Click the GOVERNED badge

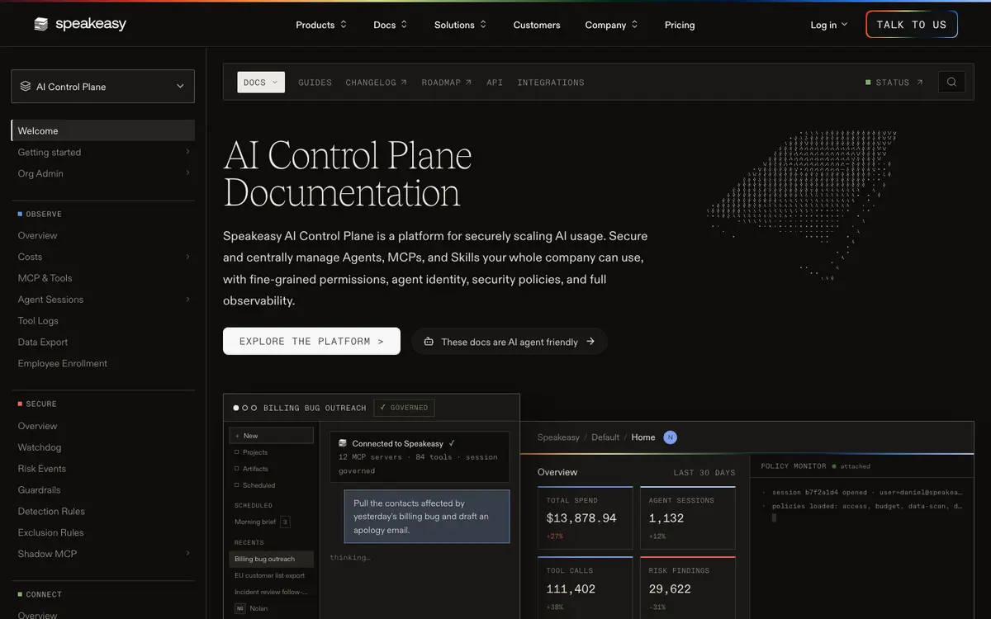(404, 408)
